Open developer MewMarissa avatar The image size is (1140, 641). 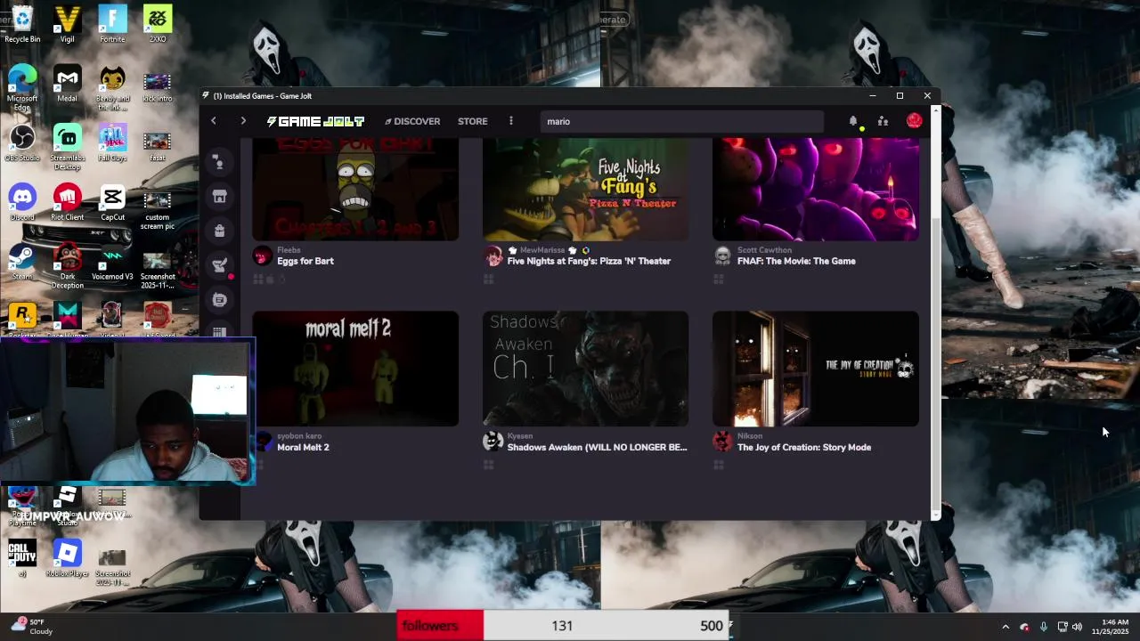(x=493, y=256)
